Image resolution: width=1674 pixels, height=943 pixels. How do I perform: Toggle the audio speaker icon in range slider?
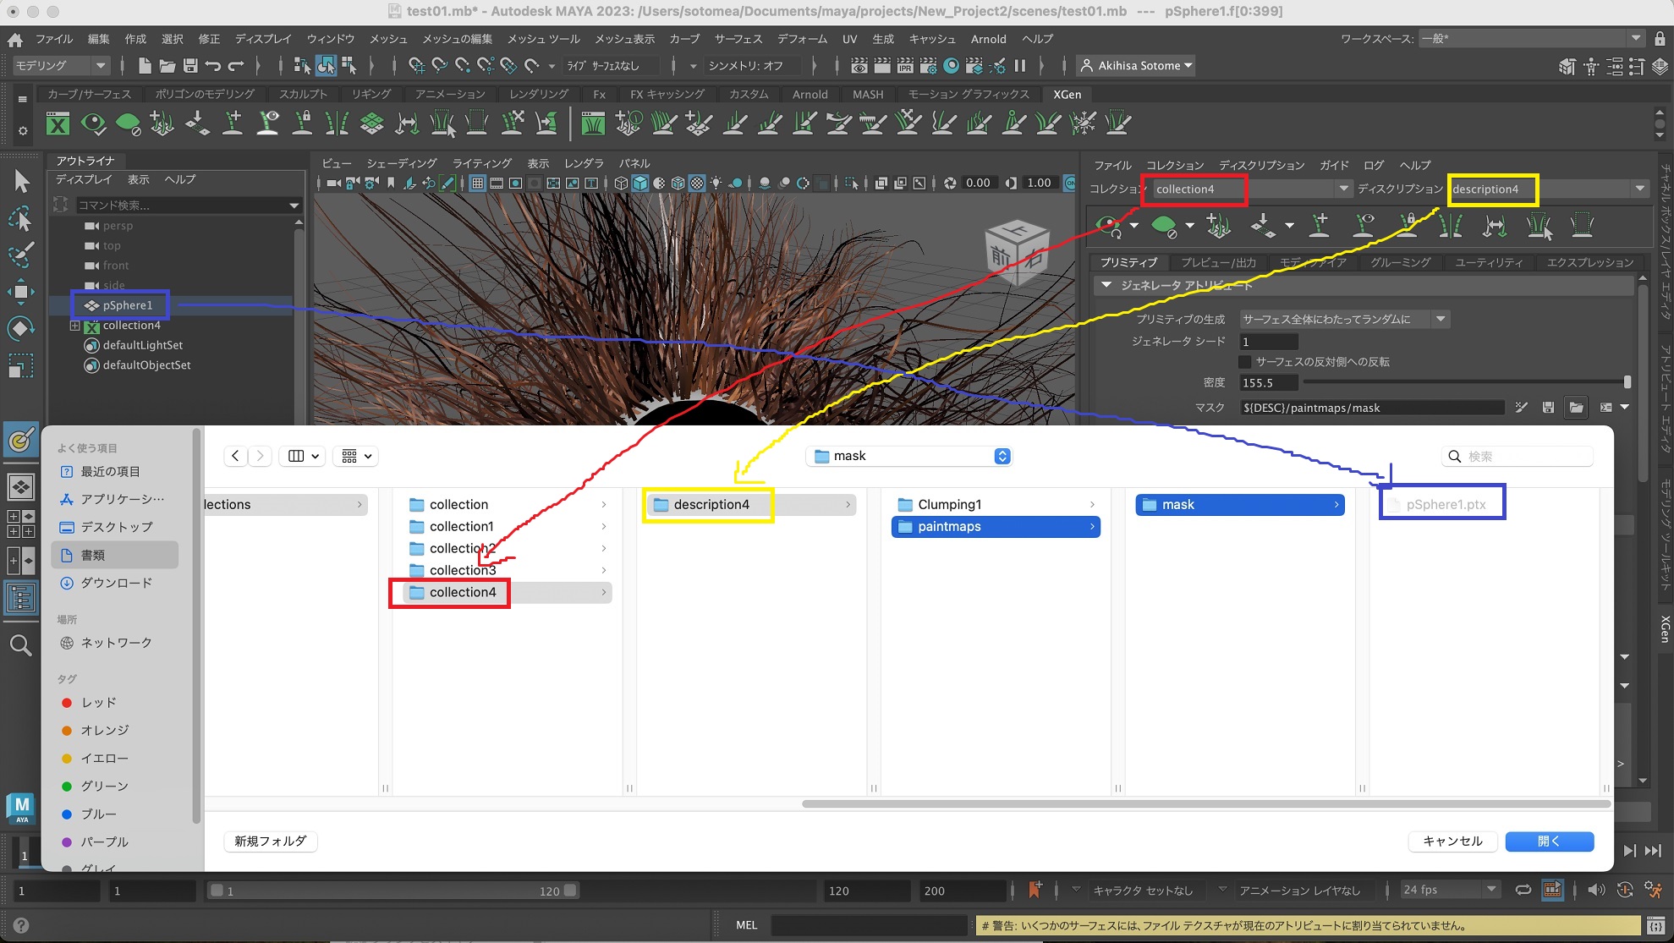(x=1595, y=890)
